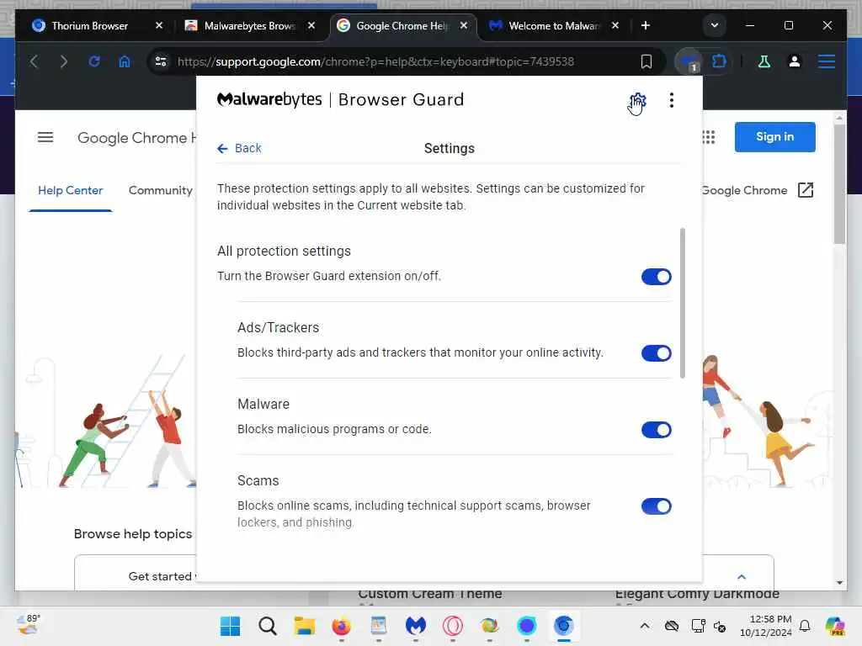The height and width of the screenshot is (646, 862).
Task: Close the Thorium Browser tab
Action: click(159, 25)
